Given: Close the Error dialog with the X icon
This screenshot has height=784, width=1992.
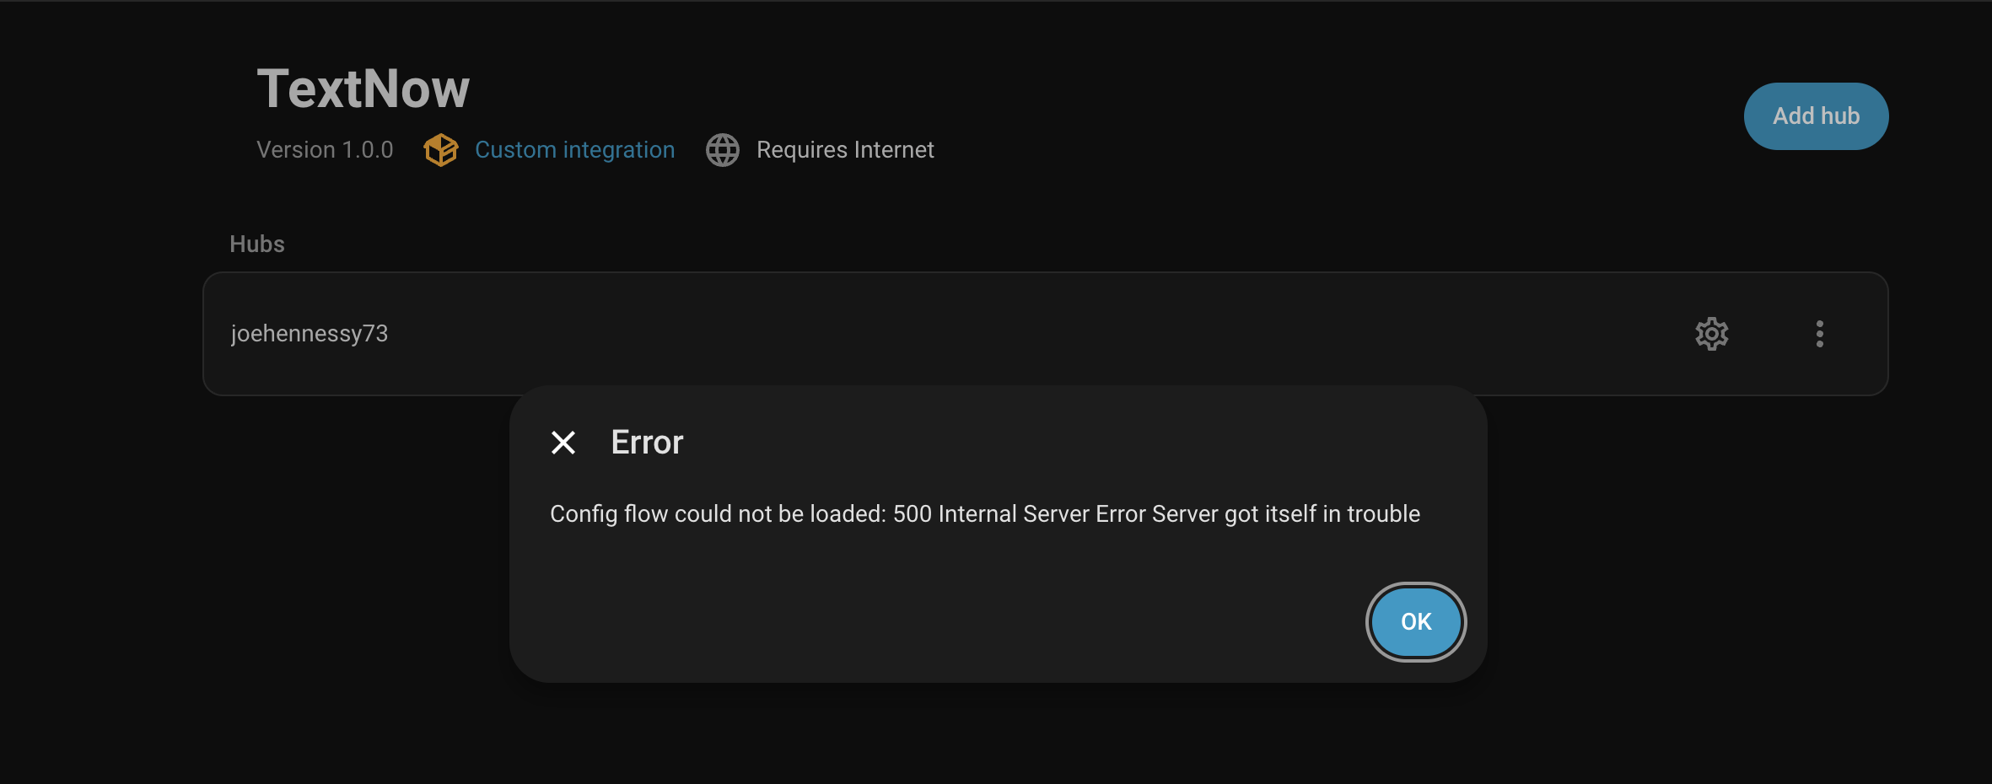Looking at the screenshot, I should coord(563,443).
